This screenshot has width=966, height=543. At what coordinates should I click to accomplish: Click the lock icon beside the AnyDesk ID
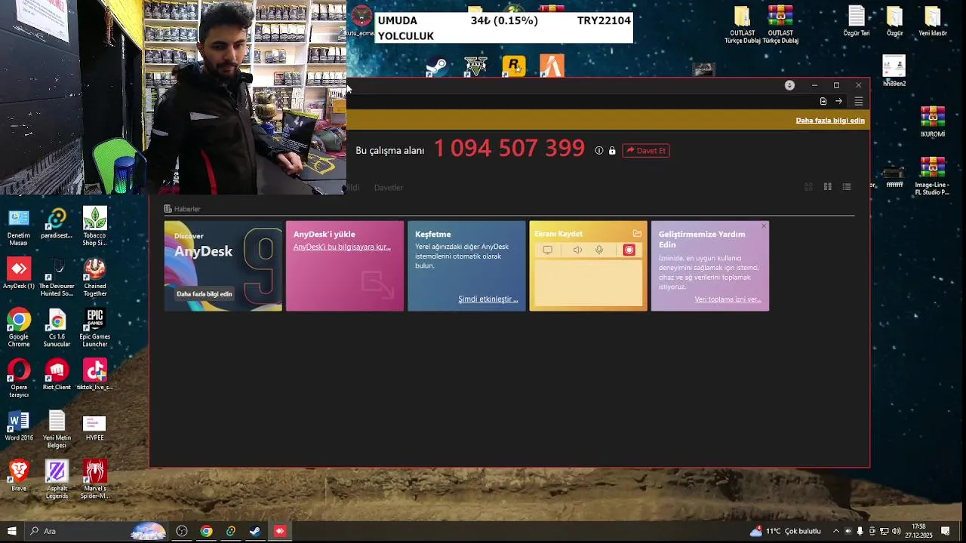(x=612, y=151)
